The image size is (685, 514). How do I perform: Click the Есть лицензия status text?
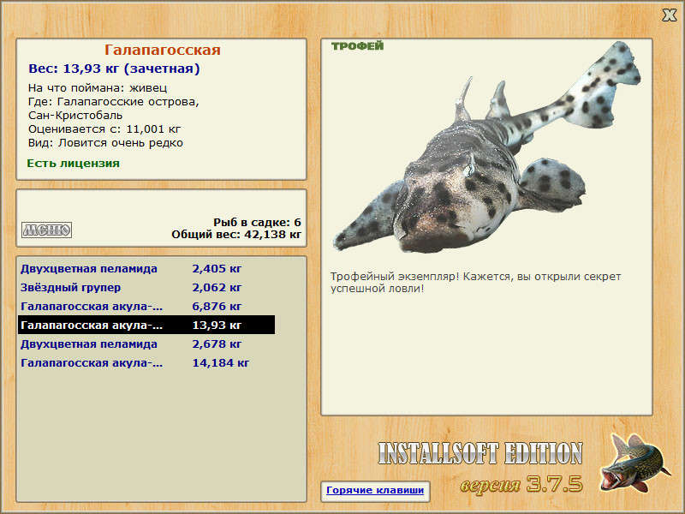coord(74,164)
